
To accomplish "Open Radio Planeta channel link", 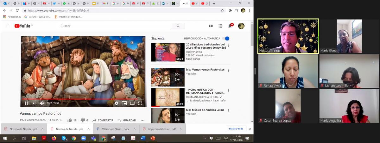I will [x=194, y=52].
